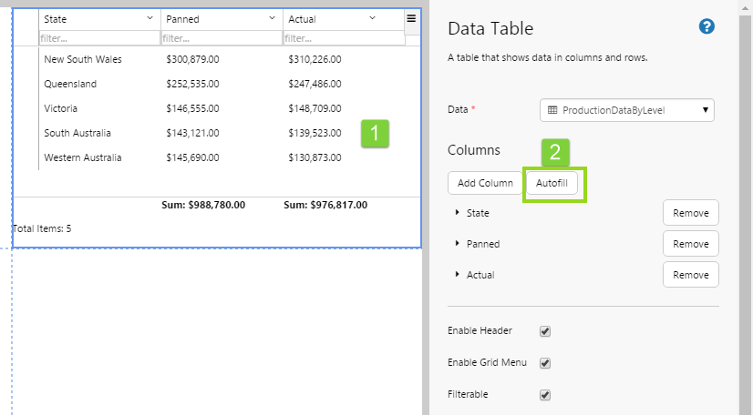
Task: Click the State column filter field
Action: point(98,38)
